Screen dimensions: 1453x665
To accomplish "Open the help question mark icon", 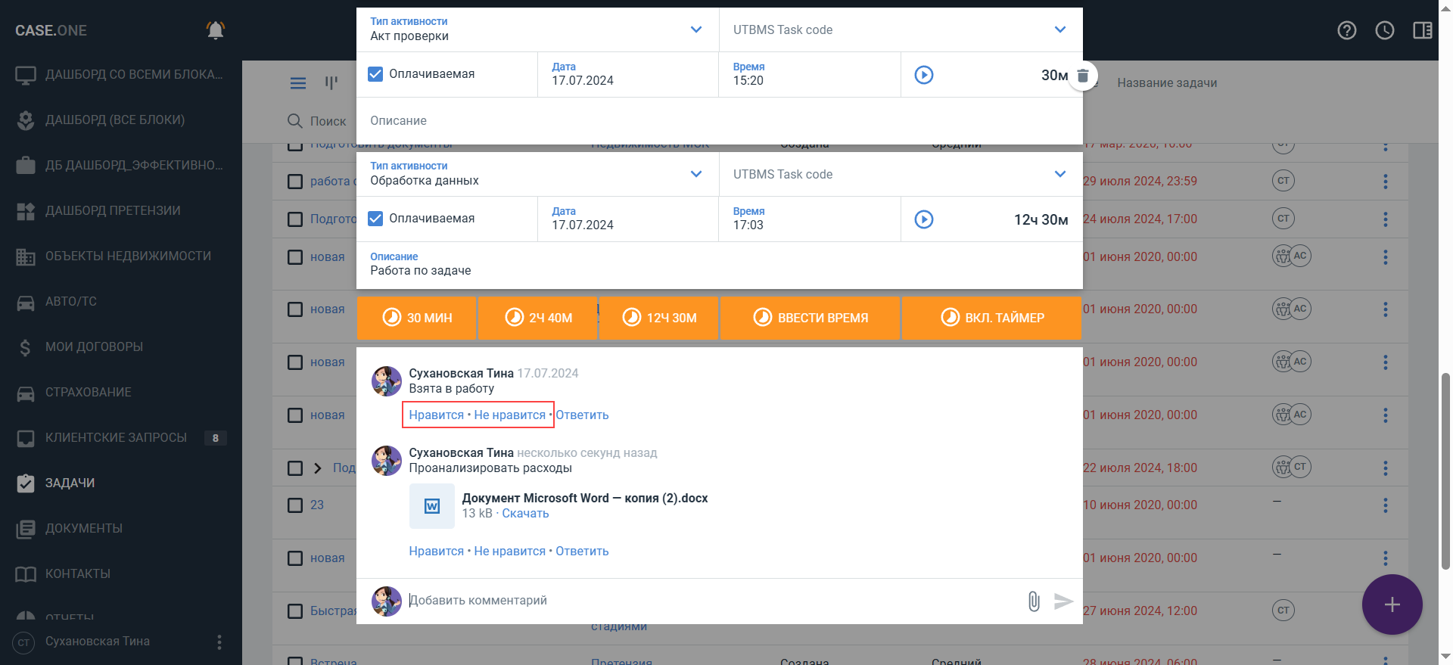I will click(x=1346, y=30).
